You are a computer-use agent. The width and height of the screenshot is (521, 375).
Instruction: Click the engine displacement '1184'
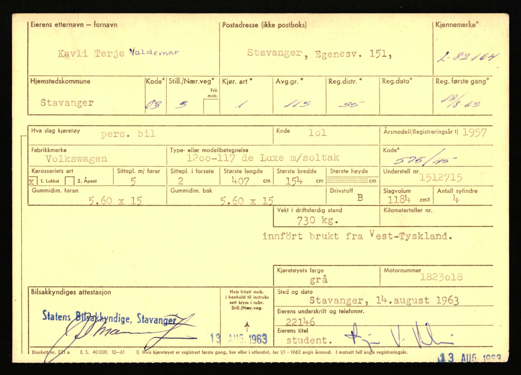(x=399, y=199)
